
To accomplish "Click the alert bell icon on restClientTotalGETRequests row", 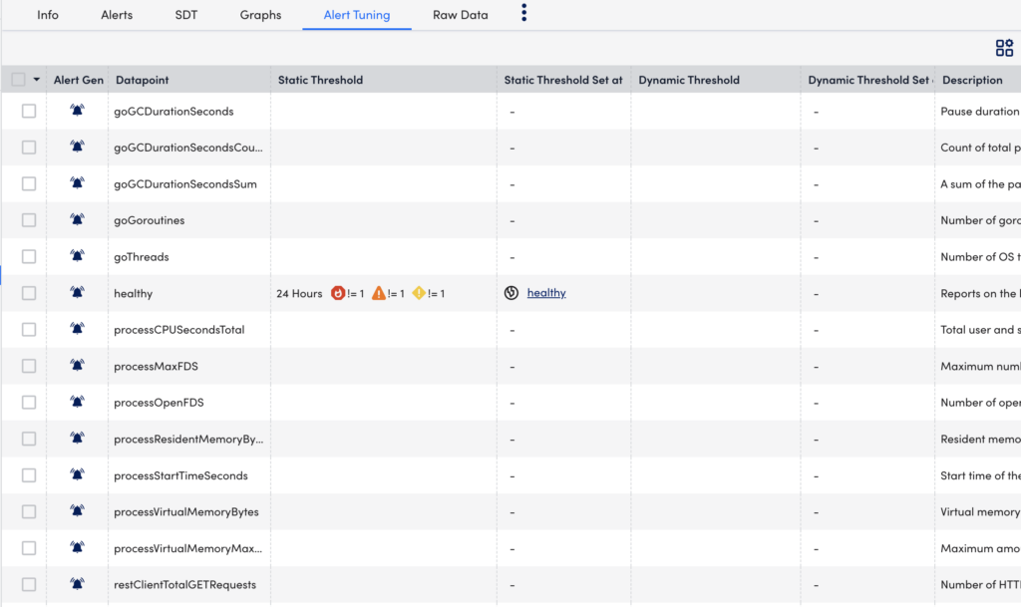I will pyautogui.click(x=78, y=584).
